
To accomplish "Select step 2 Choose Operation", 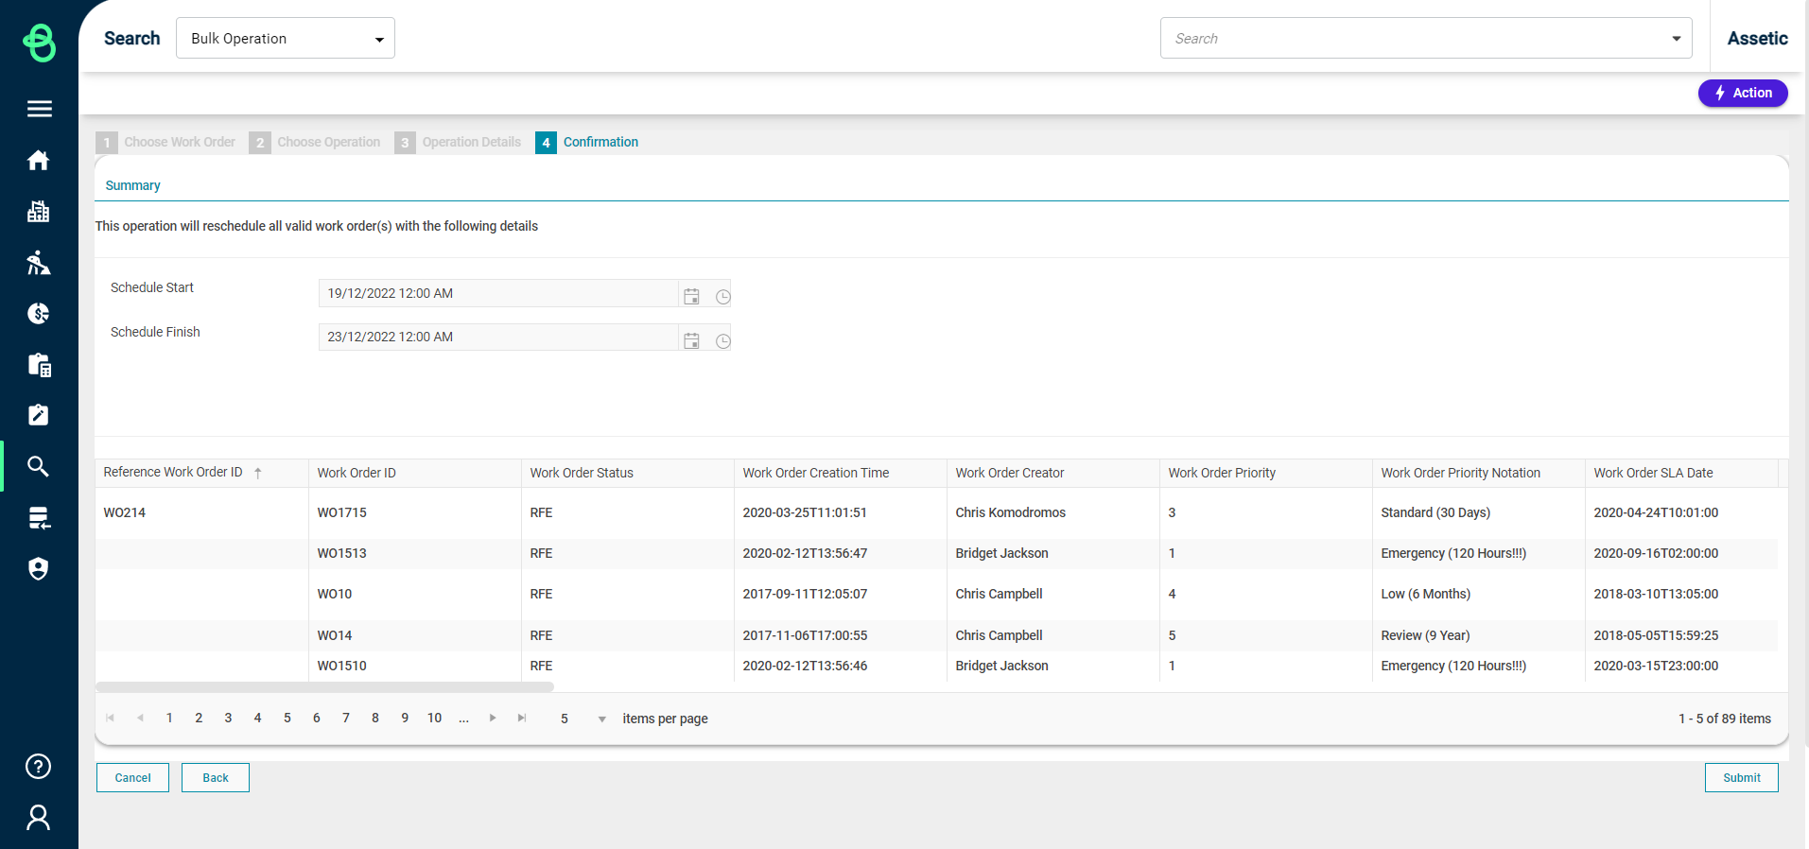I will [316, 142].
